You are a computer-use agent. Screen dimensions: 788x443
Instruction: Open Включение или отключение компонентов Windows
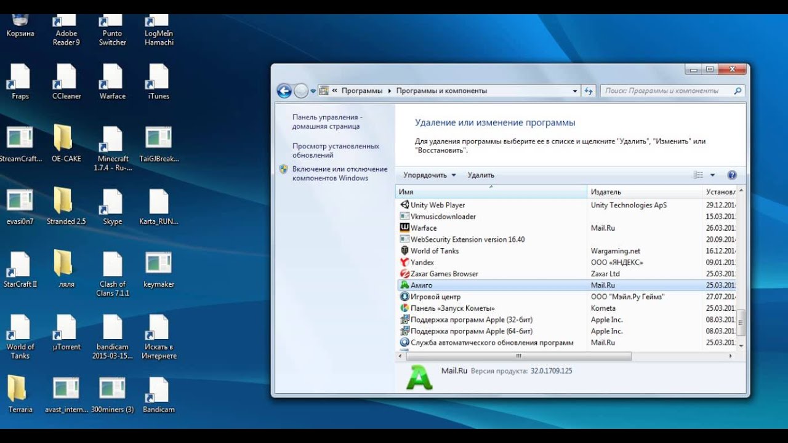340,174
